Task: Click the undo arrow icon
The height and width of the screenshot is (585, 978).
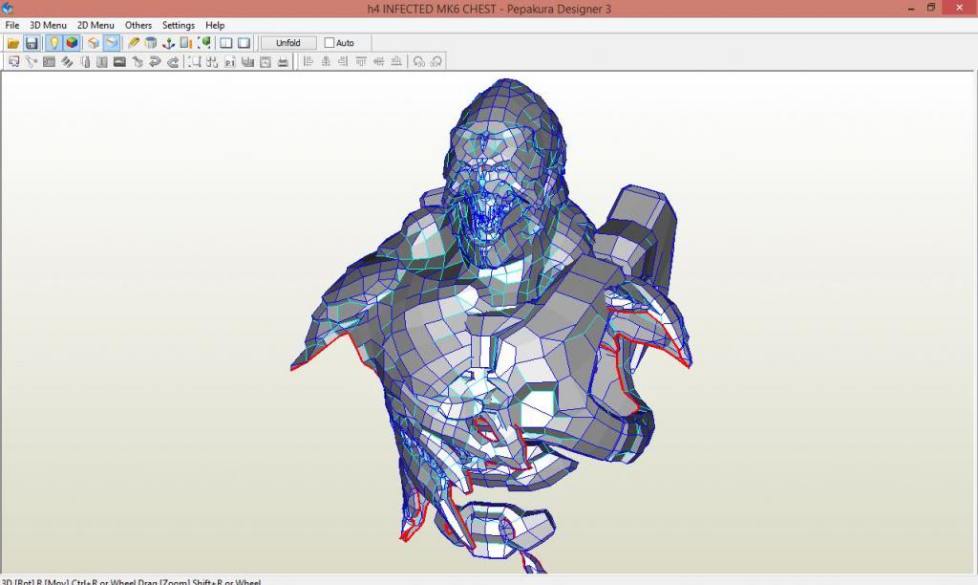Action: tap(155, 62)
